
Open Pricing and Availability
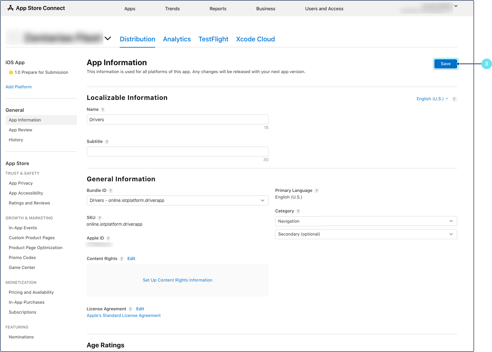(x=31, y=292)
